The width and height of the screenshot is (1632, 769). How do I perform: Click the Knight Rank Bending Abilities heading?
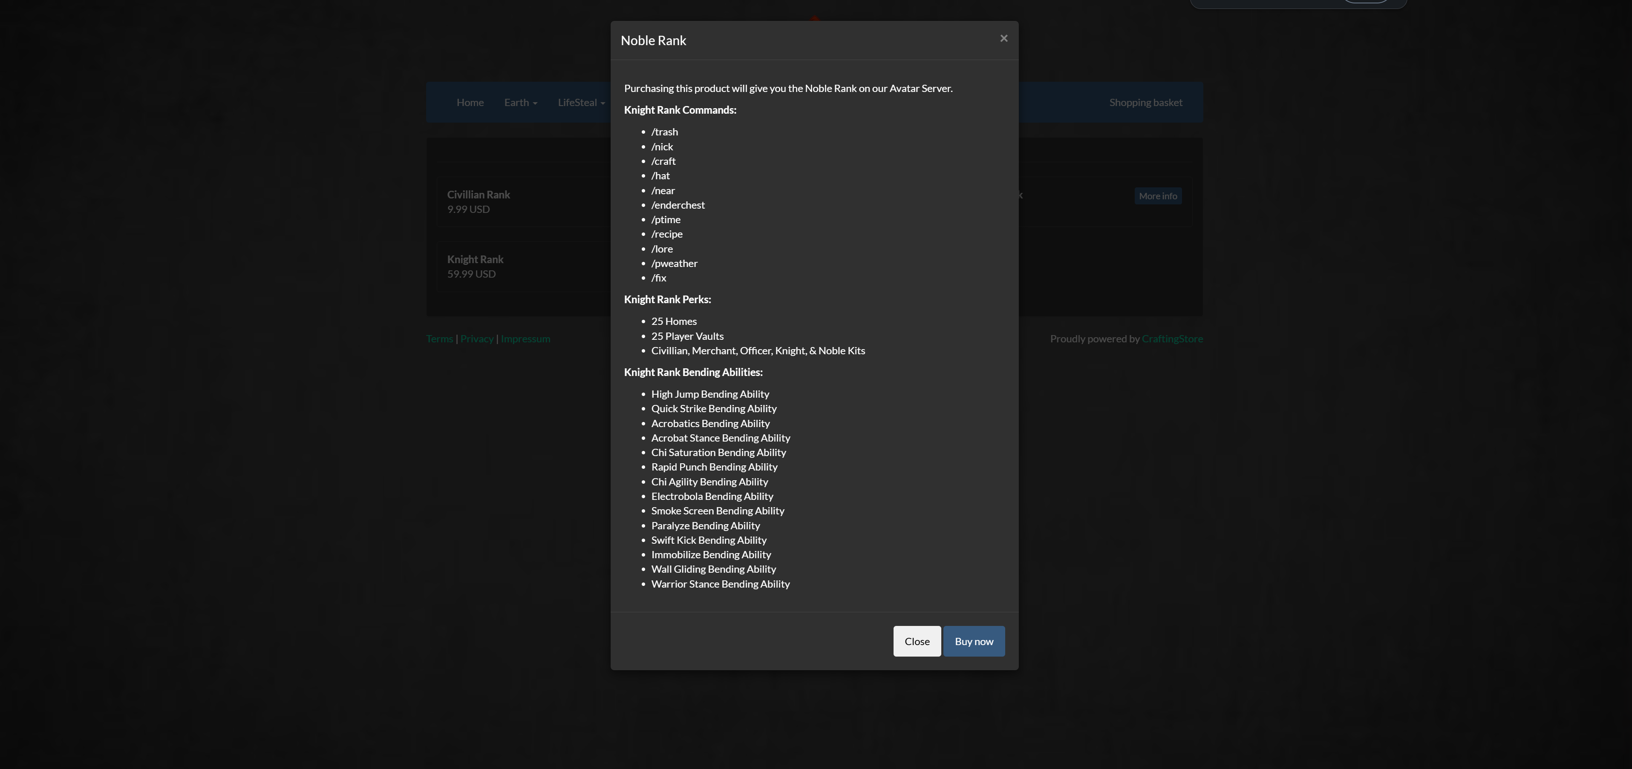pos(693,372)
